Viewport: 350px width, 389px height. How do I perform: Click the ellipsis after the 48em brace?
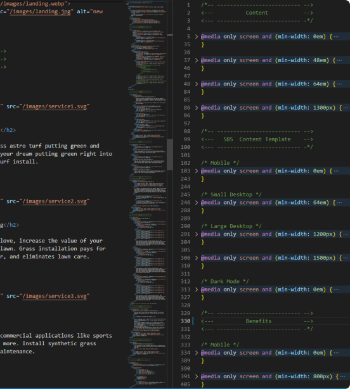(339, 60)
